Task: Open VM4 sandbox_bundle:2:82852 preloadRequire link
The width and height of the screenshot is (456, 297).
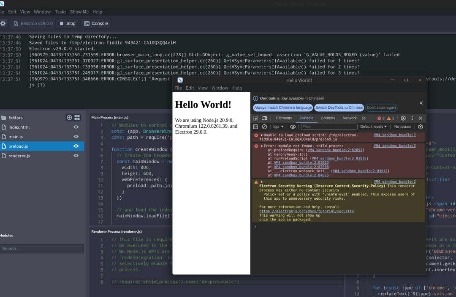Action: [335, 150]
